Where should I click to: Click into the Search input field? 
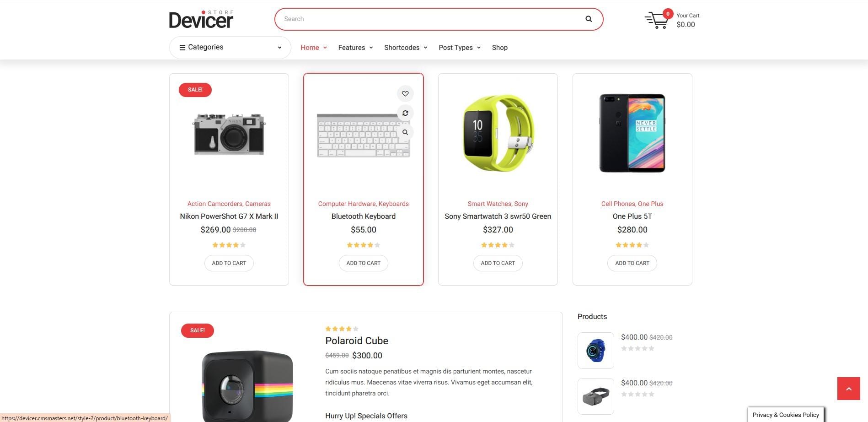coord(430,19)
